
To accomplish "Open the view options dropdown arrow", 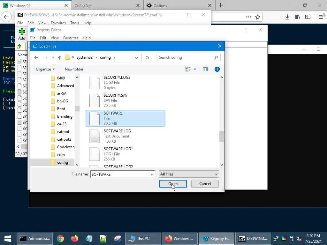I will pyautogui.click(x=195, y=69).
